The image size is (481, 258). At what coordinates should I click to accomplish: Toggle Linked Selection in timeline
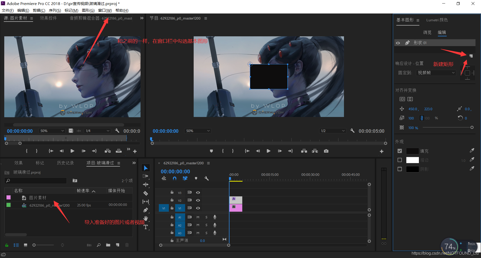tap(185, 178)
